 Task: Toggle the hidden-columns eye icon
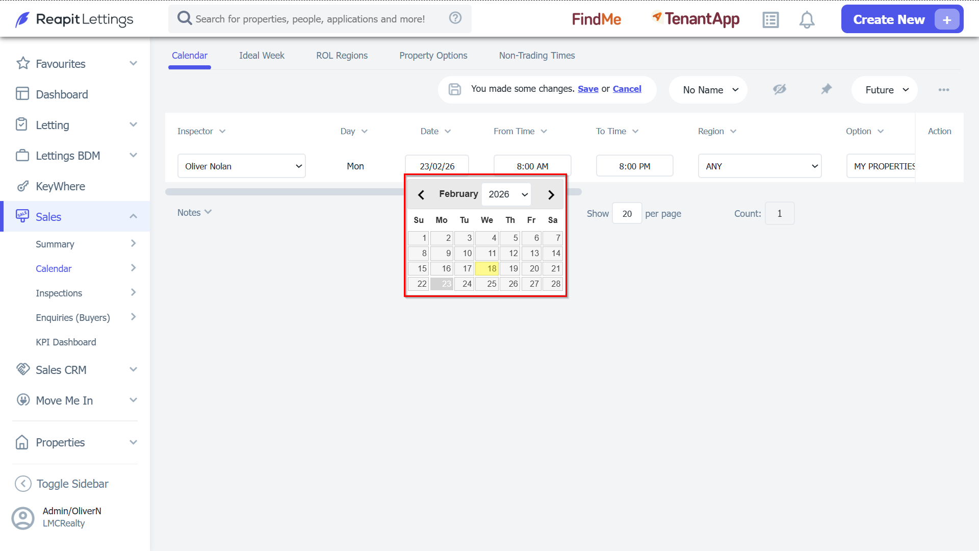pyautogui.click(x=779, y=89)
